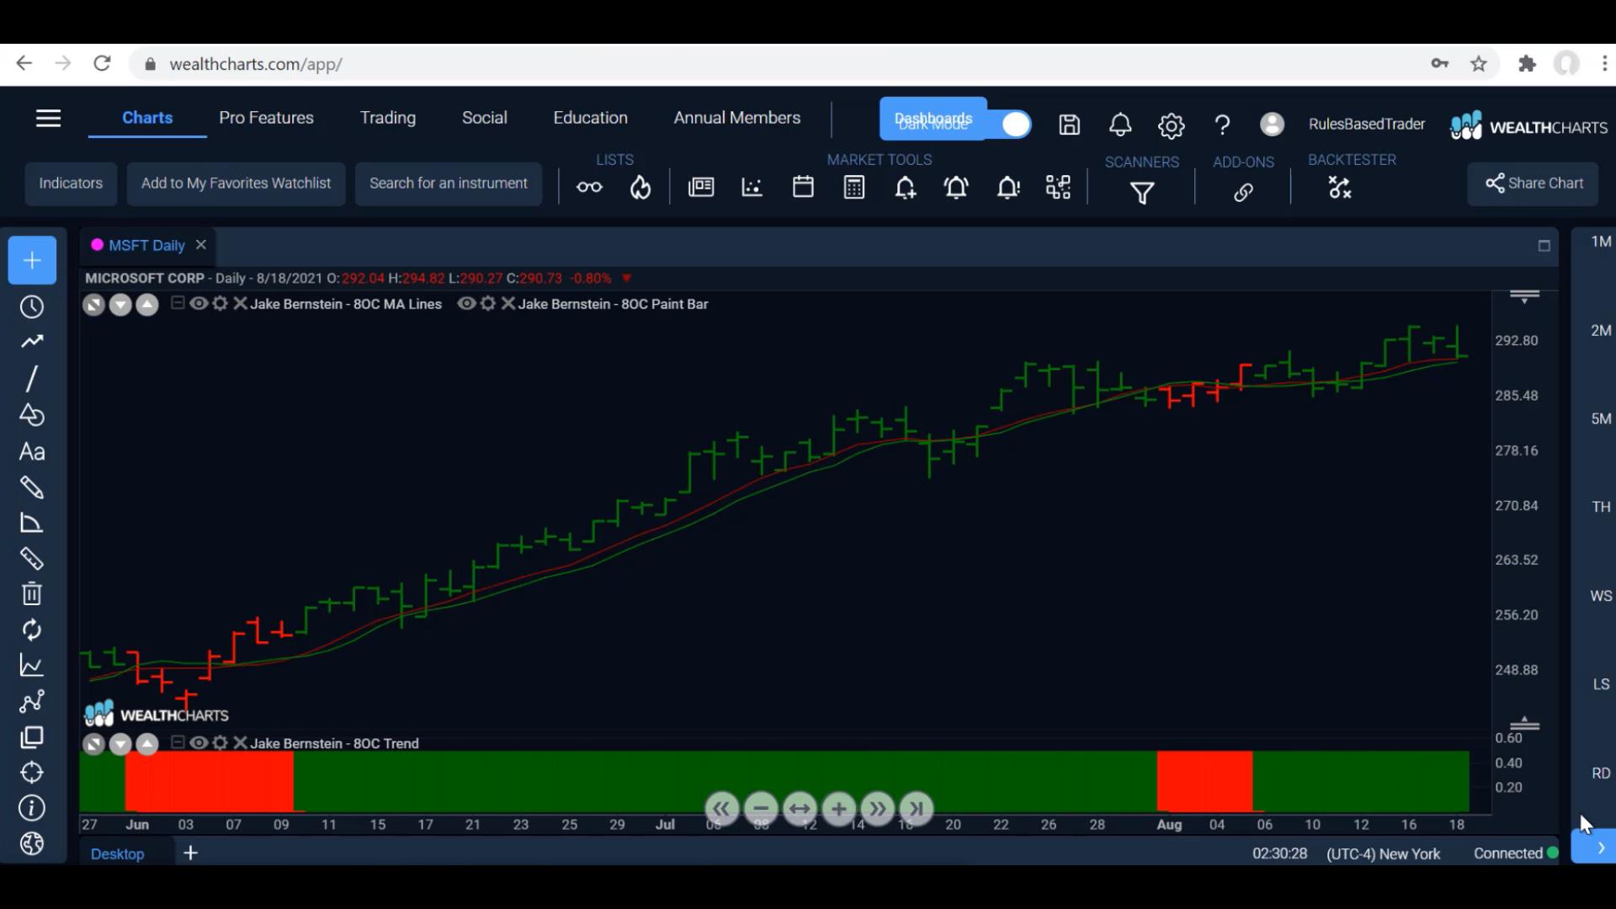Open the calculator market tool
This screenshot has height=909, width=1616.
point(854,187)
